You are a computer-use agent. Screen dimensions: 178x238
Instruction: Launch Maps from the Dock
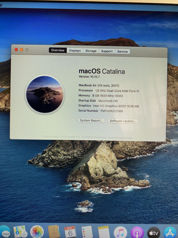(20, 232)
